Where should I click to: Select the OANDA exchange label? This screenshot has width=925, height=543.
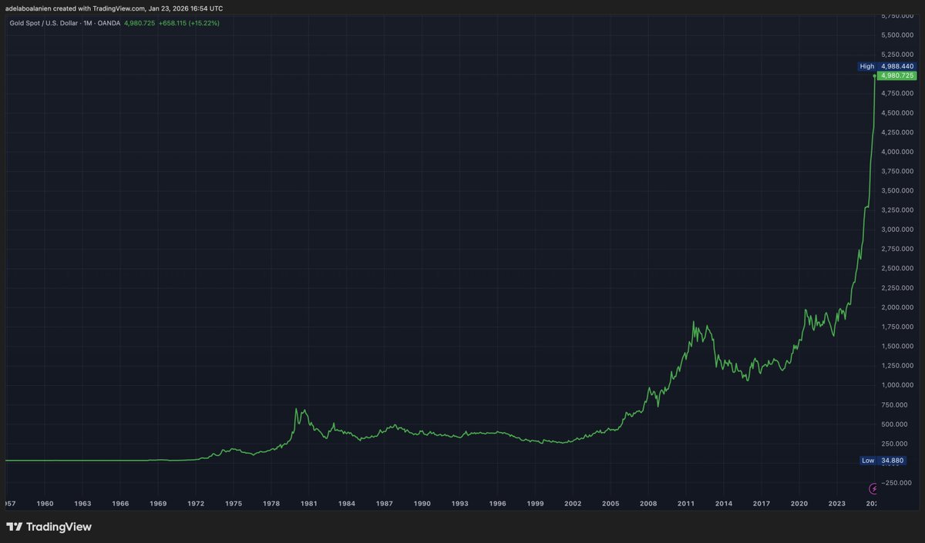coord(109,23)
